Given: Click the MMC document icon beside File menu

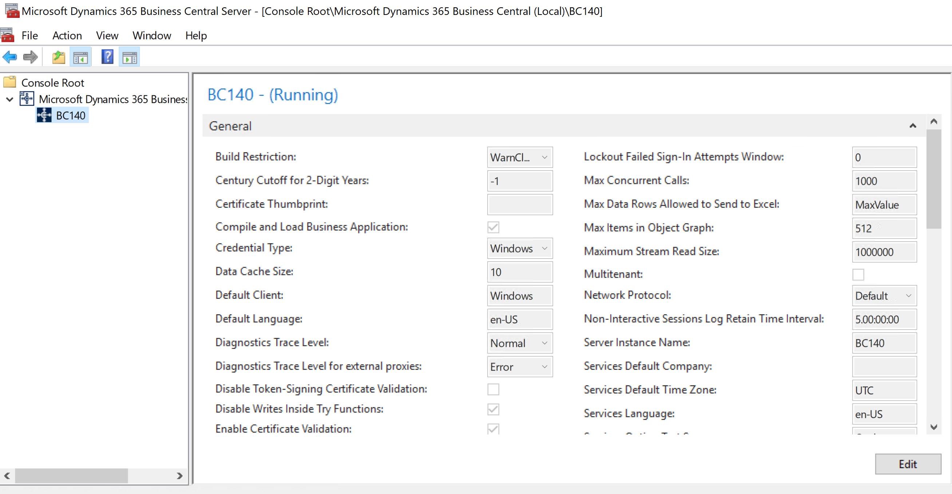Looking at the screenshot, I should (7, 35).
